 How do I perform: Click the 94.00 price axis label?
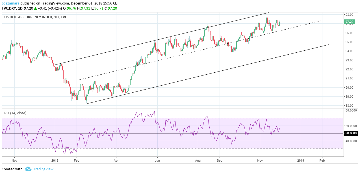pyautogui.click(x=350, y=51)
